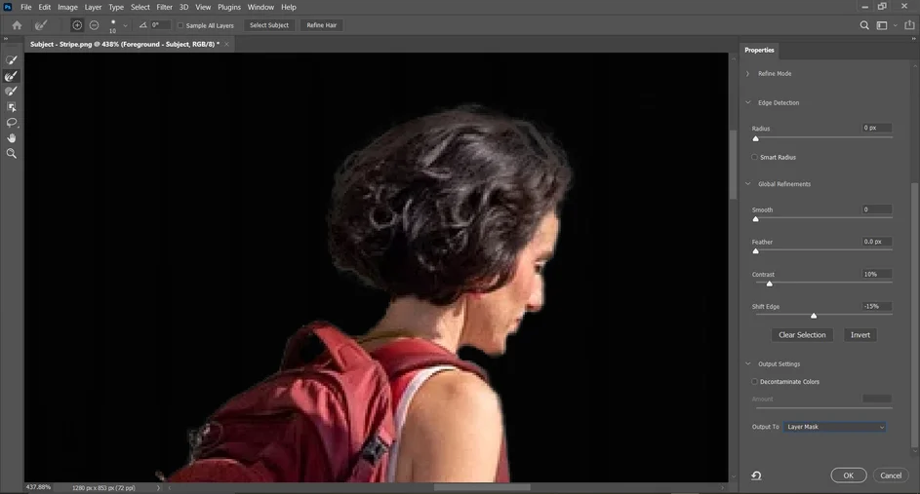
Task: Open the Filter menu
Action: 164,7
